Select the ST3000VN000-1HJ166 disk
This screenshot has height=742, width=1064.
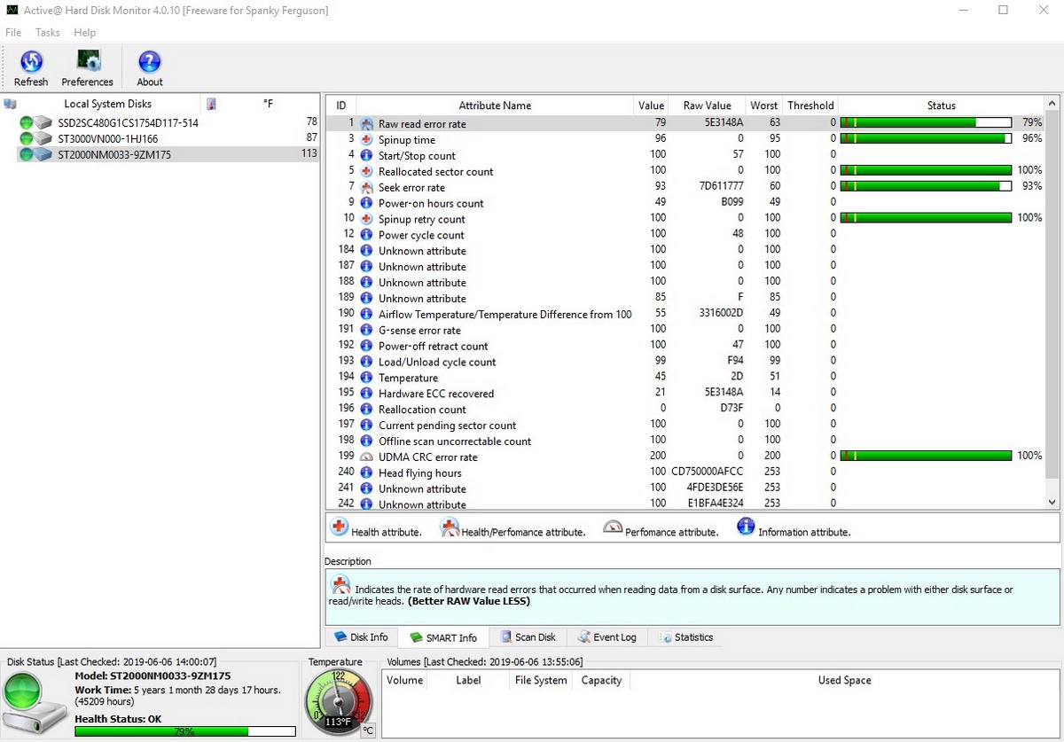107,138
